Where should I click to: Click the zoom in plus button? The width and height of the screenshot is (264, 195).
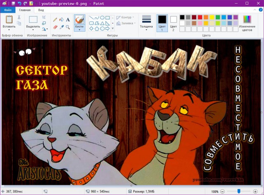pos(255,191)
